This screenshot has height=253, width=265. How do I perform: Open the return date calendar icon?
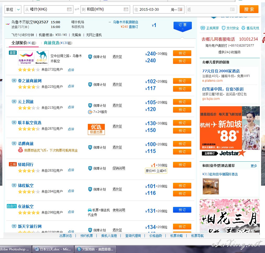pyautogui.click(x=232, y=9)
